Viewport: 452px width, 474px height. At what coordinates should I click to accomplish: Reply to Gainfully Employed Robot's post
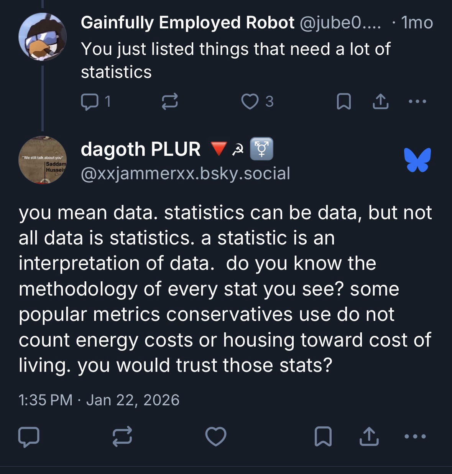coord(90,101)
